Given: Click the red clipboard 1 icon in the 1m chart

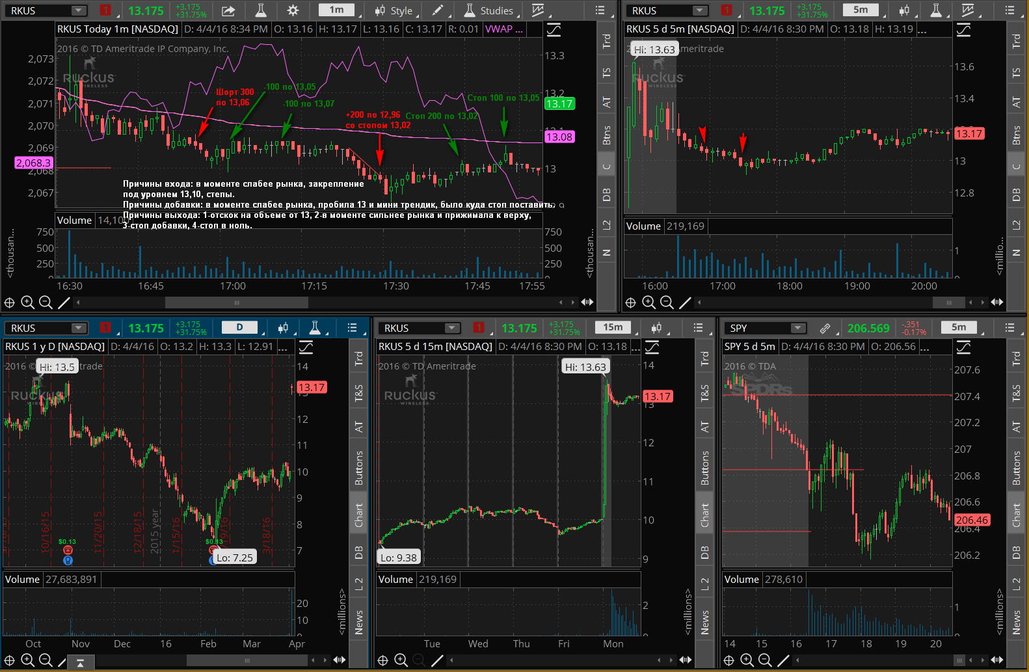Looking at the screenshot, I should (105, 10).
